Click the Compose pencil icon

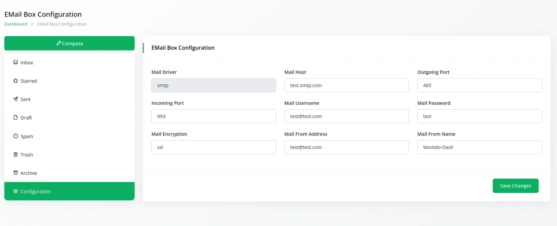pyautogui.click(x=59, y=43)
